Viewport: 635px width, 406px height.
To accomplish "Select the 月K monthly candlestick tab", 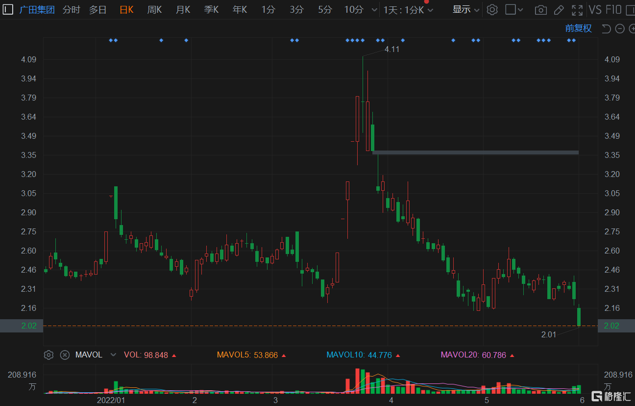I will [x=183, y=9].
